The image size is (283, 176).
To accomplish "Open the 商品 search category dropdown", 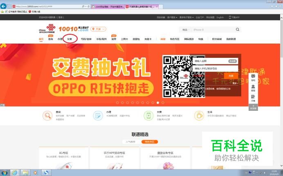I will (x=186, y=30).
